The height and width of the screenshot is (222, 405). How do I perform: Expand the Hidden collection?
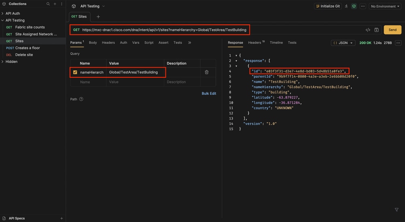coord(2,62)
